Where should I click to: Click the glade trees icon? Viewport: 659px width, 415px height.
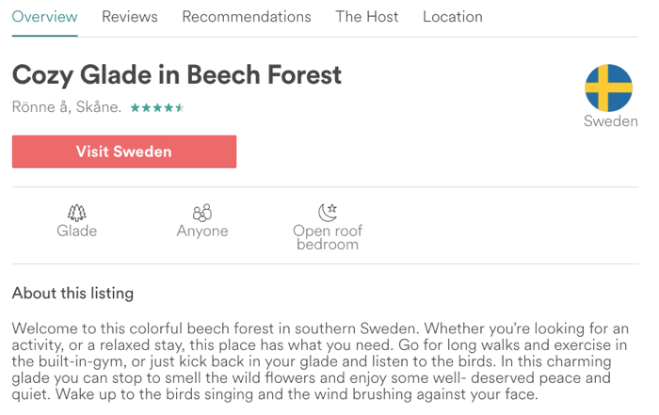click(77, 213)
